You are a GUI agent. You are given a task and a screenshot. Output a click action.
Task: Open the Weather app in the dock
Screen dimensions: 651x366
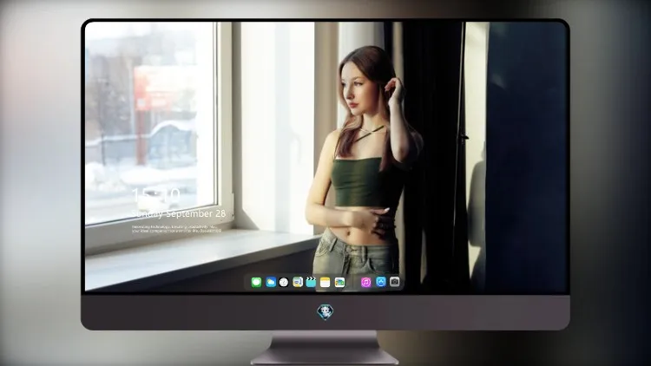271,283
